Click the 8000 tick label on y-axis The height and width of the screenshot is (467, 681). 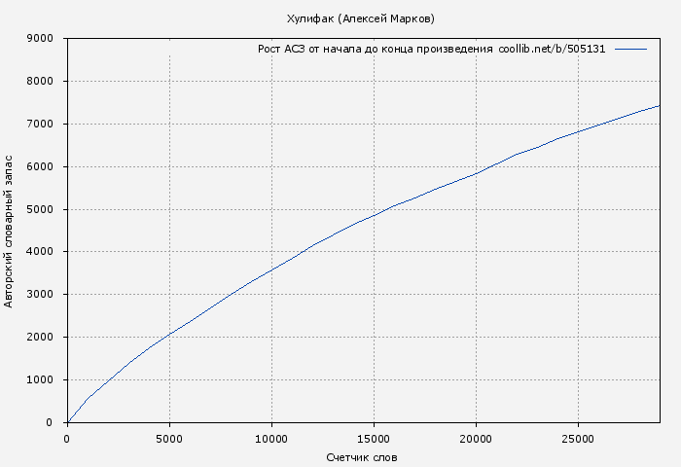[45, 82]
